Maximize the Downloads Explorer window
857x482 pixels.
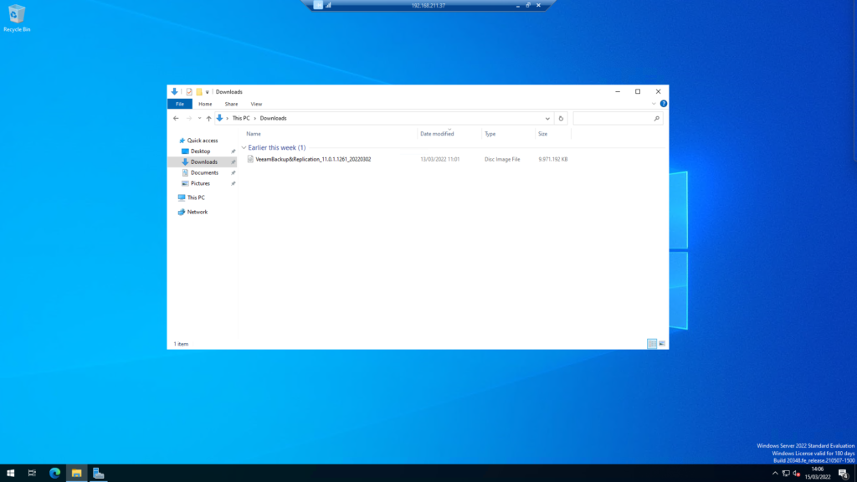tap(637, 92)
